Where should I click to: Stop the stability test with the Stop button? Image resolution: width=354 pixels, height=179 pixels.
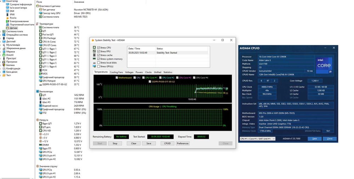115,143
